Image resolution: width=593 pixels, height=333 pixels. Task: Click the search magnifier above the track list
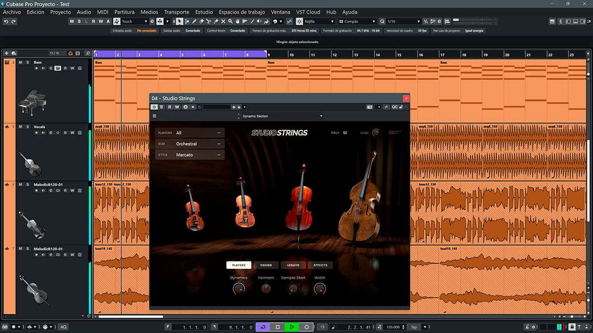click(x=88, y=53)
